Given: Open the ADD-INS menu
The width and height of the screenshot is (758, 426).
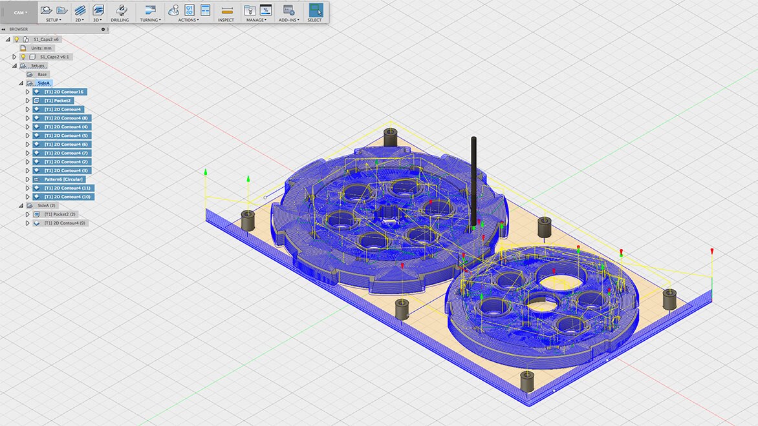Looking at the screenshot, I should (x=288, y=20).
